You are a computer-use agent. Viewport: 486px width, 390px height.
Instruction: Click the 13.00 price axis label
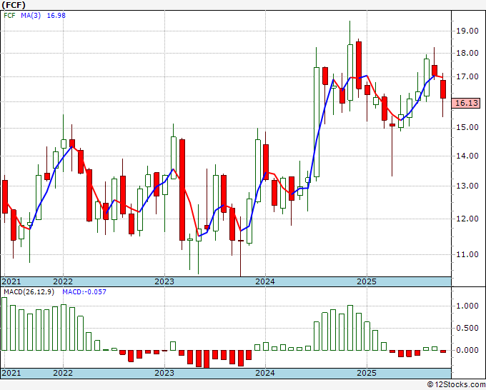(x=467, y=186)
